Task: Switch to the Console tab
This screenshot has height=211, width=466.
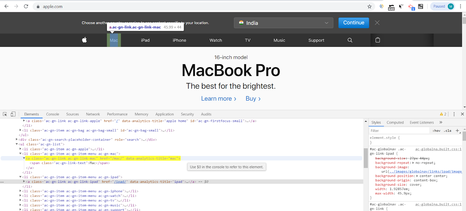Action: pyautogui.click(x=52, y=114)
